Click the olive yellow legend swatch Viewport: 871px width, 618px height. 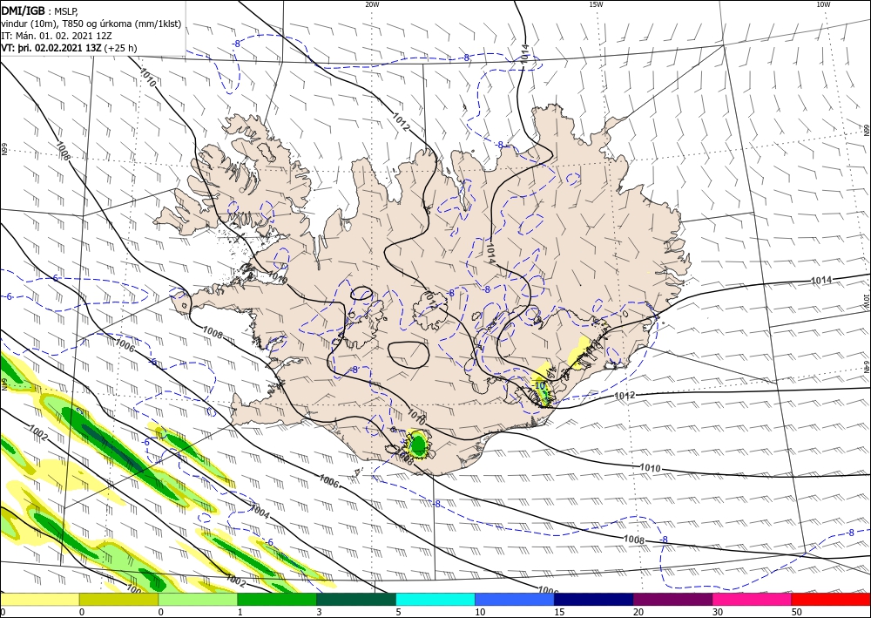(118, 600)
